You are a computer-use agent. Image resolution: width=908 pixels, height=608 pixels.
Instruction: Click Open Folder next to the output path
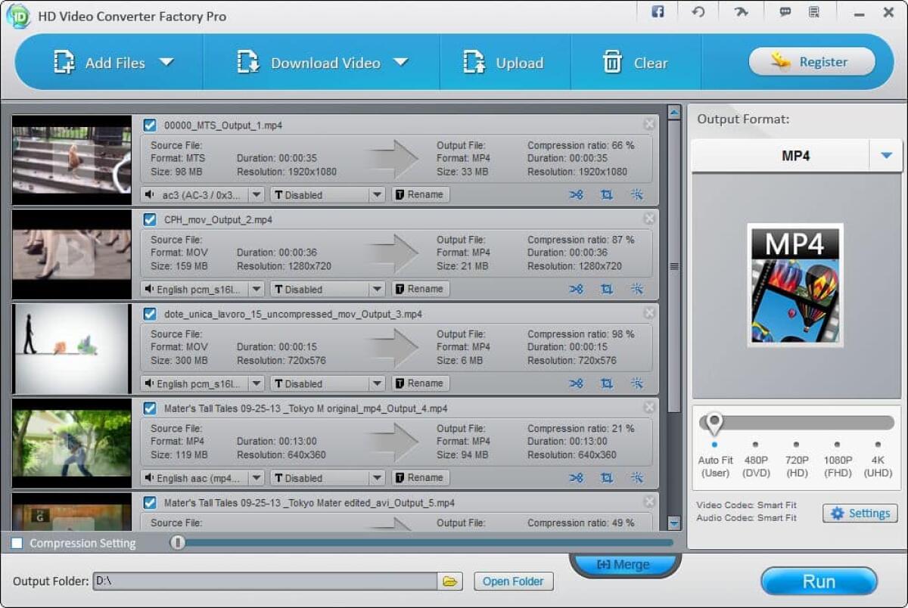(513, 581)
